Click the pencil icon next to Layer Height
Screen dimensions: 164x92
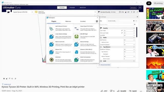pos(122,30)
